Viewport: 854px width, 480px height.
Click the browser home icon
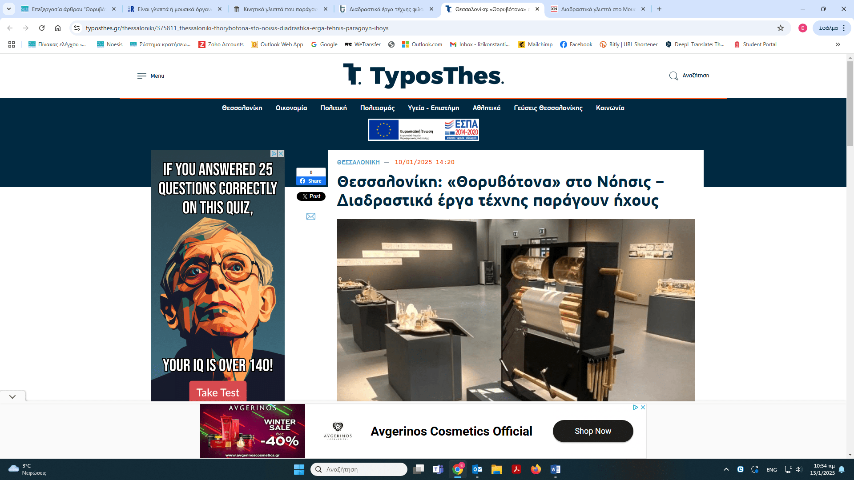58,28
